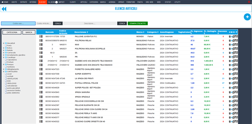Expand the Natale category node
Screen dimensions: 252x124
(4, 50)
